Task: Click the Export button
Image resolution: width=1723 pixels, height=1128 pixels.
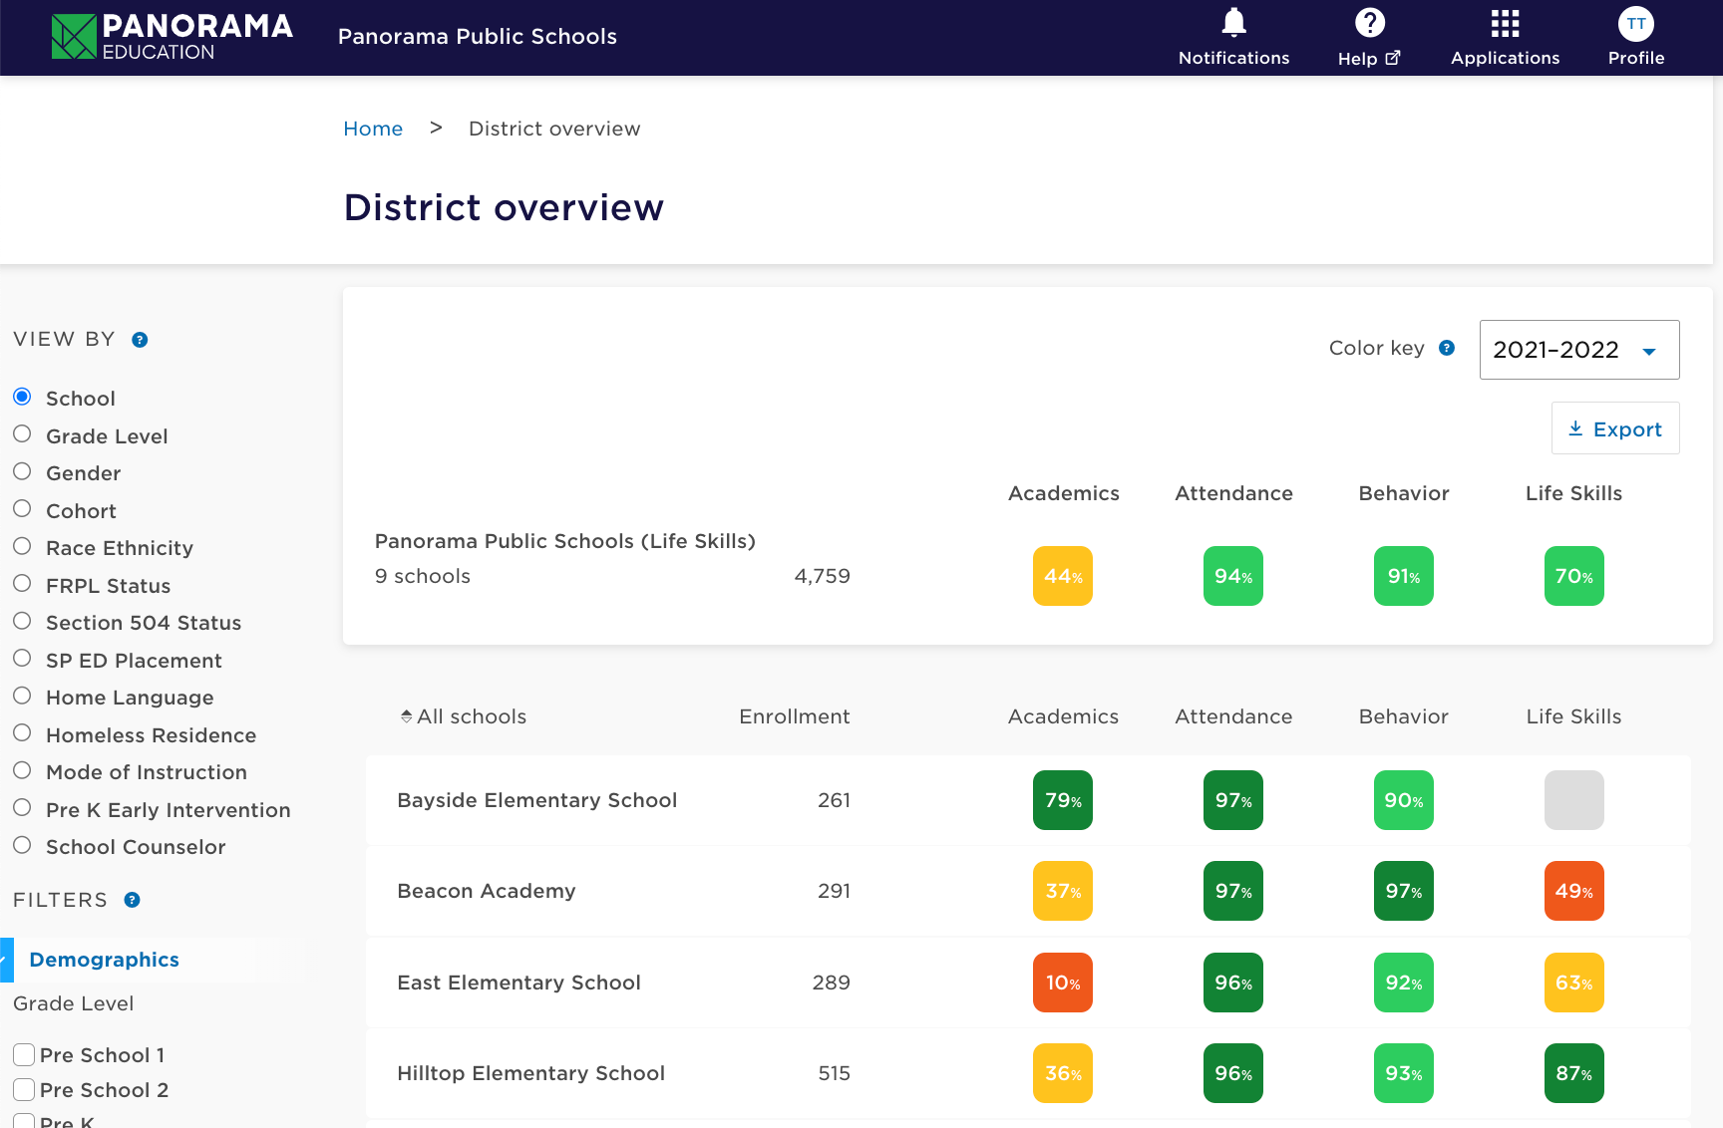Action: pyautogui.click(x=1614, y=428)
